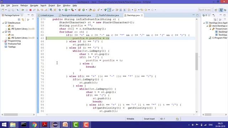This screenshot has width=228, height=128.
Task: Navigate Back with yellow arrow icon
Action: coord(146,10)
